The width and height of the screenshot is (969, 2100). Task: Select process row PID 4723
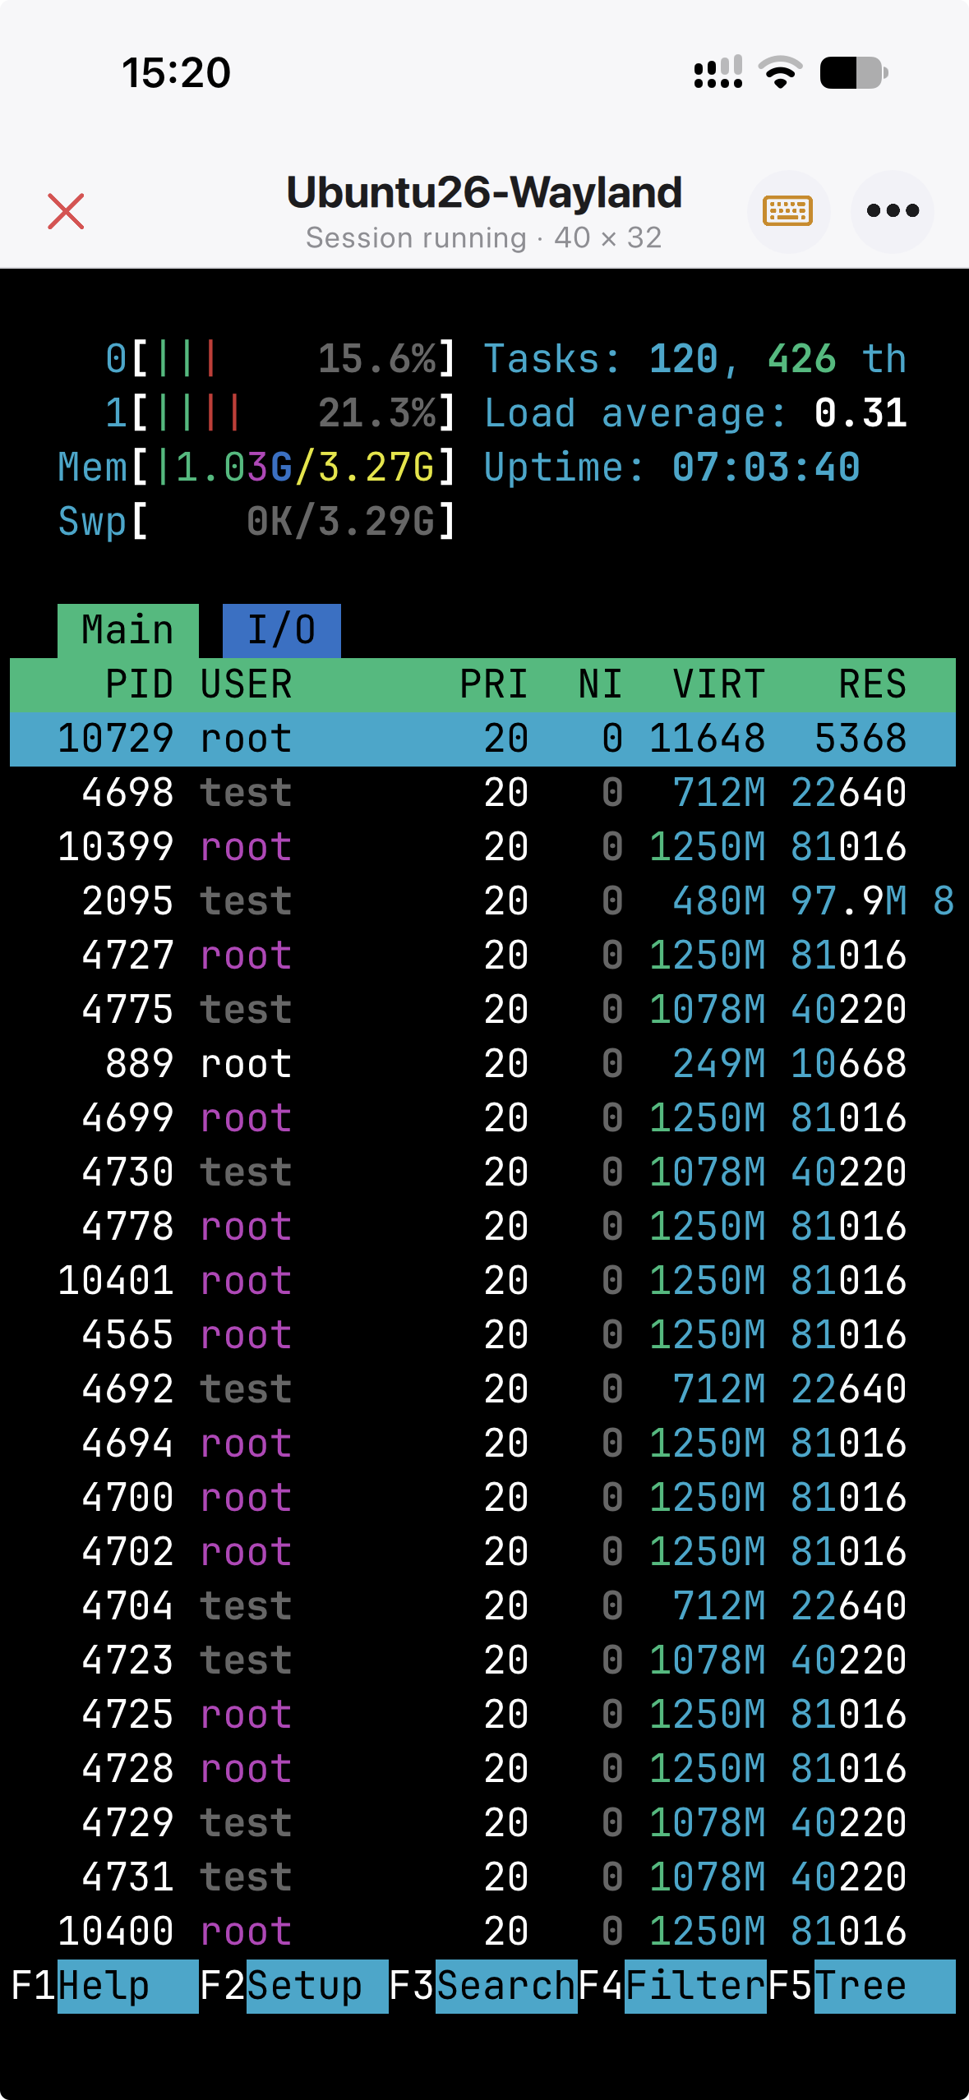point(482,1660)
